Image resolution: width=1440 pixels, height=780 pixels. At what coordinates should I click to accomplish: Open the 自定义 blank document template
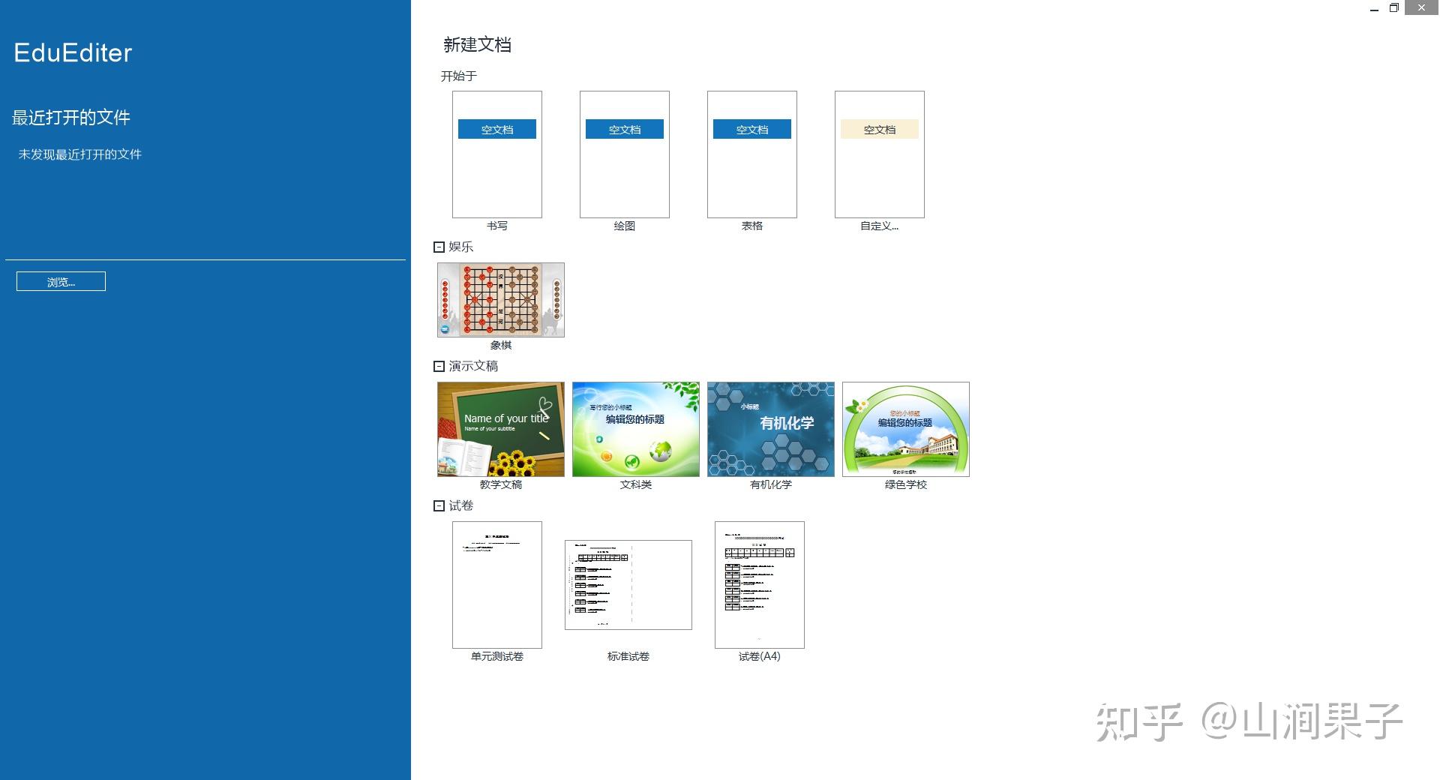[879, 154]
